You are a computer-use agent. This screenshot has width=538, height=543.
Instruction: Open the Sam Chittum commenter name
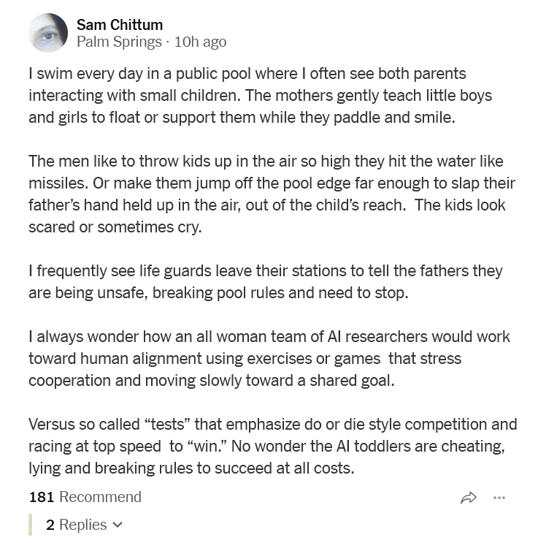click(x=120, y=25)
